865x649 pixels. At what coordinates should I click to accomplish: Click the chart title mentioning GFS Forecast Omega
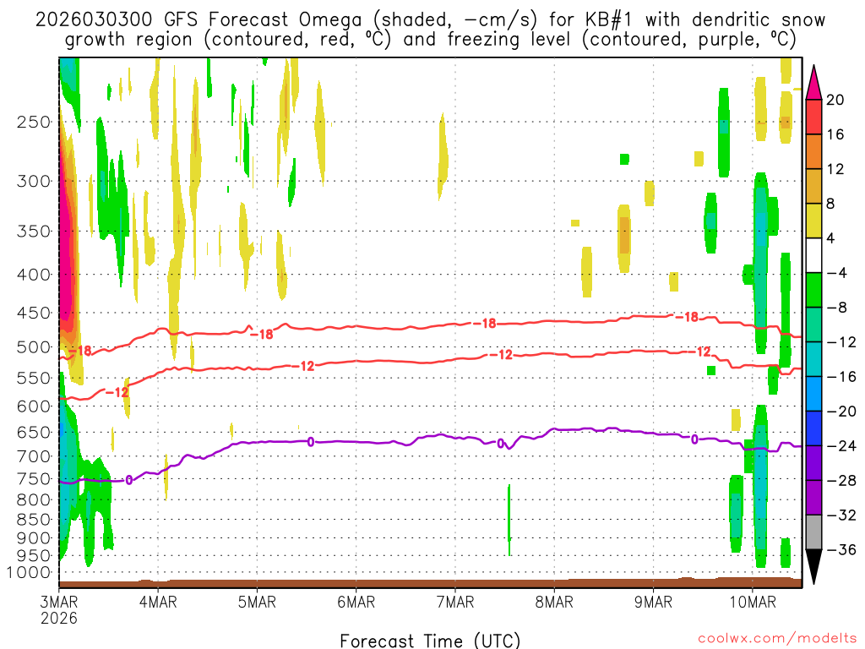(x=430, y=20)
